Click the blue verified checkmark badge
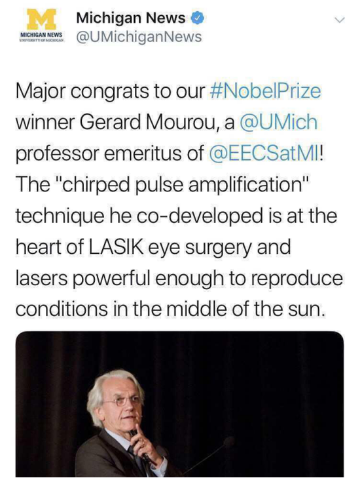This screenshot has height=478, width=360. 197,18
